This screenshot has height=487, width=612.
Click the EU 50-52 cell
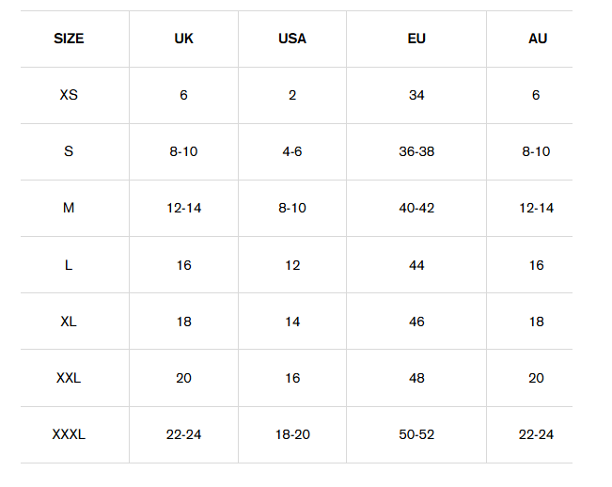coord(416,434)
